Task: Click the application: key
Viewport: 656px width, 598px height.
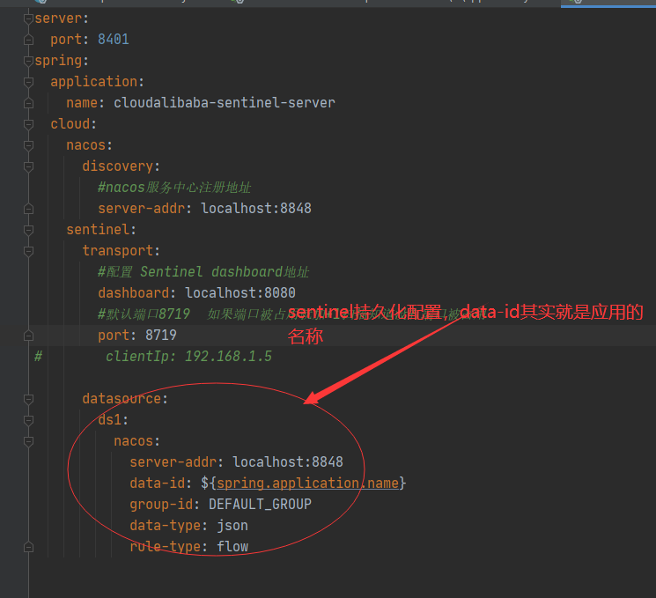Action: point(97,82)
